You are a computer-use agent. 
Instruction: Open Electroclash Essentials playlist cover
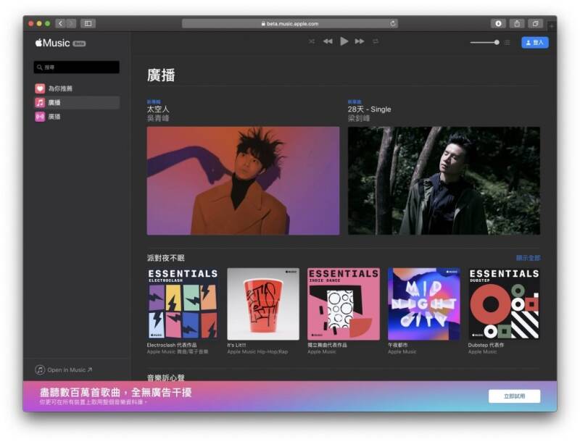click(x=183, y=304)
